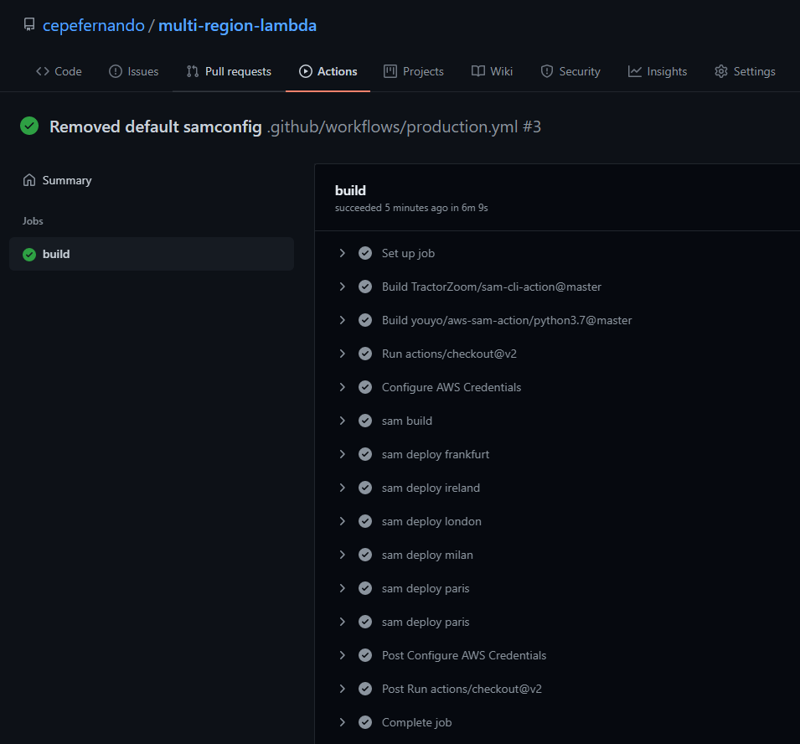The width and height of the screenshot is (800, 744).
Task: Expand the Run actions/checkout@v2 step chevron
Action: pos(343,354)
